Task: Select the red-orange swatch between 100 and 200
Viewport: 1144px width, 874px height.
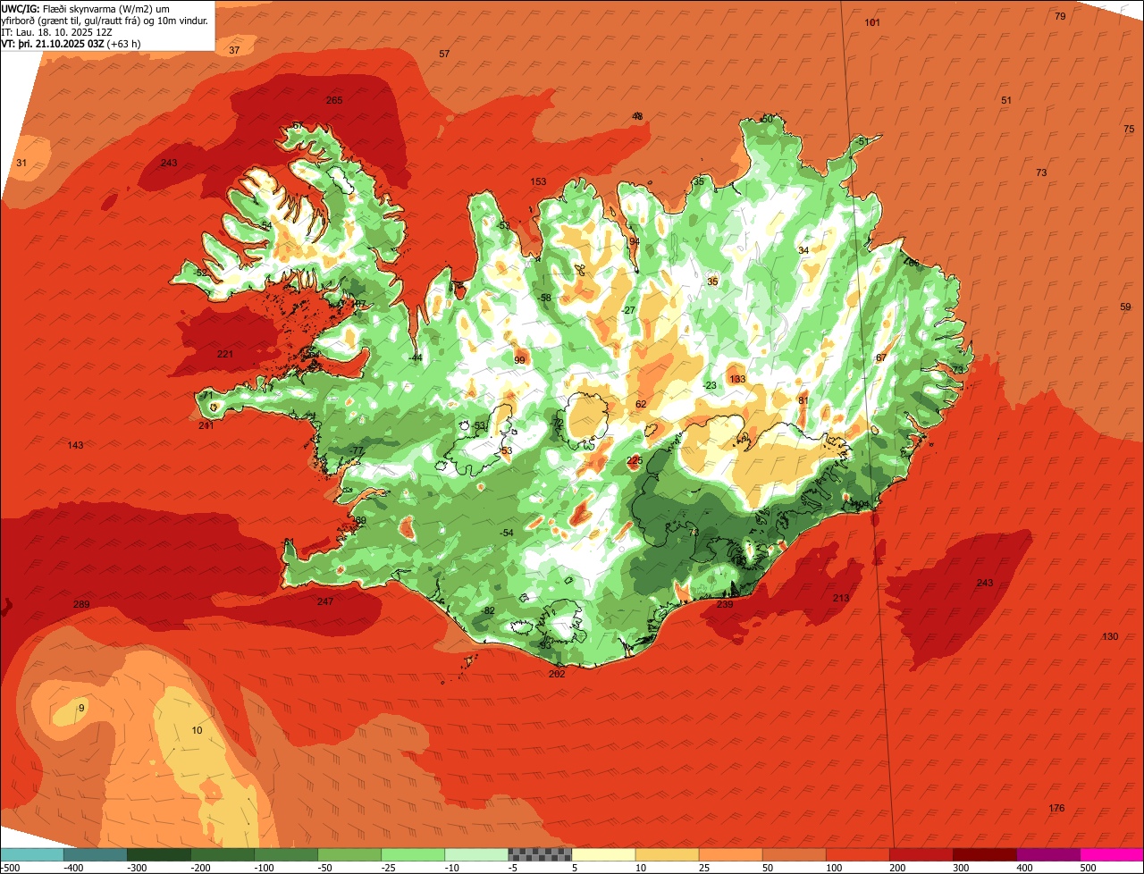Action: (858, 854)
